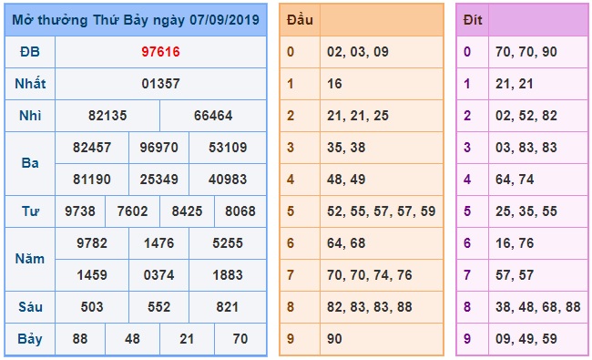
Task: Click fifth prize number 0374
Action: pos(158,275)
